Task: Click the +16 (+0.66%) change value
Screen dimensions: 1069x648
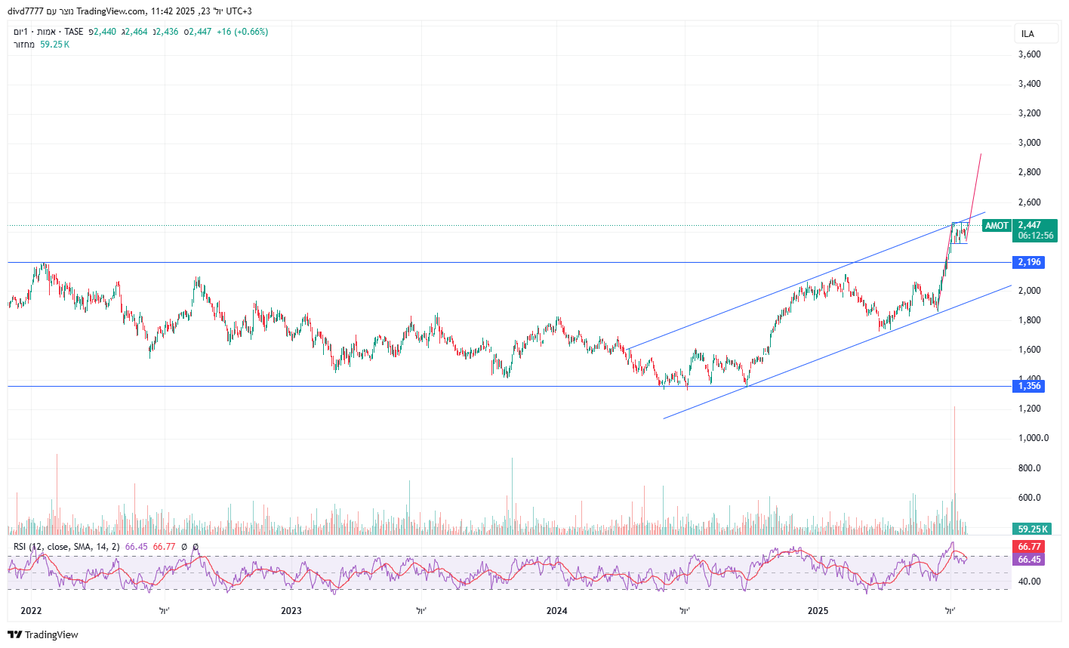Action: 242,32
